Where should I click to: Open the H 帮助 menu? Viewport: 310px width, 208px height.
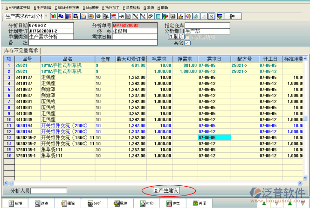162,8
